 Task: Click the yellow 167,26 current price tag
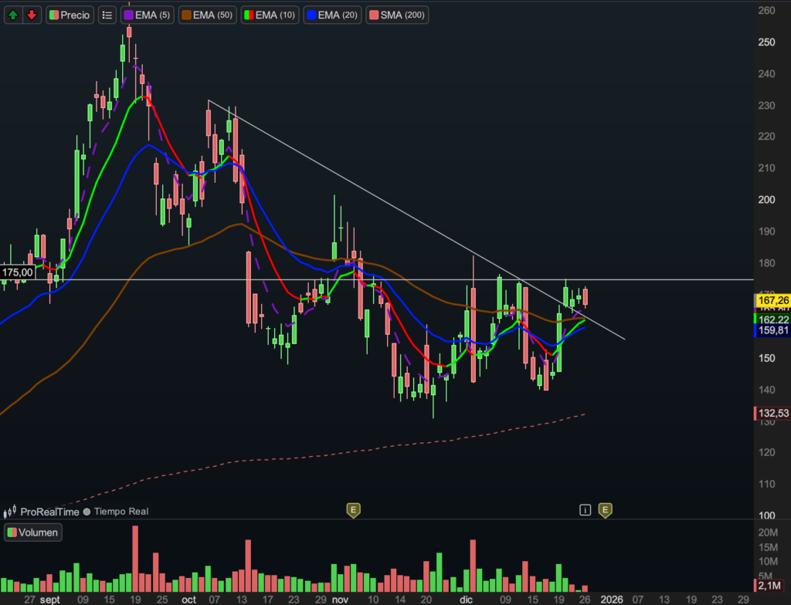pyautogui.click(x=773, y=300)
